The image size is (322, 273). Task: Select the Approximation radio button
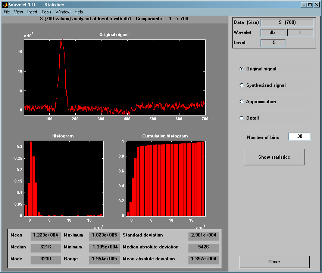pyautogui.click(x=242, y=102)
